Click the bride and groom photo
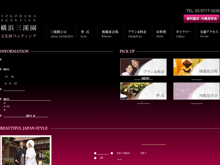This screenshot has height=165, width=220. (26, 150)
